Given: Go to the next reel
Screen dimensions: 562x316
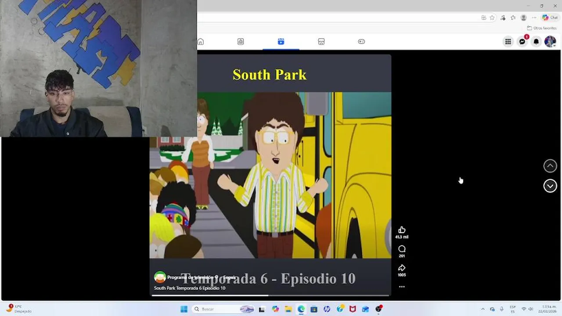Looking at the screenshot, I should [x=550, y=186].
